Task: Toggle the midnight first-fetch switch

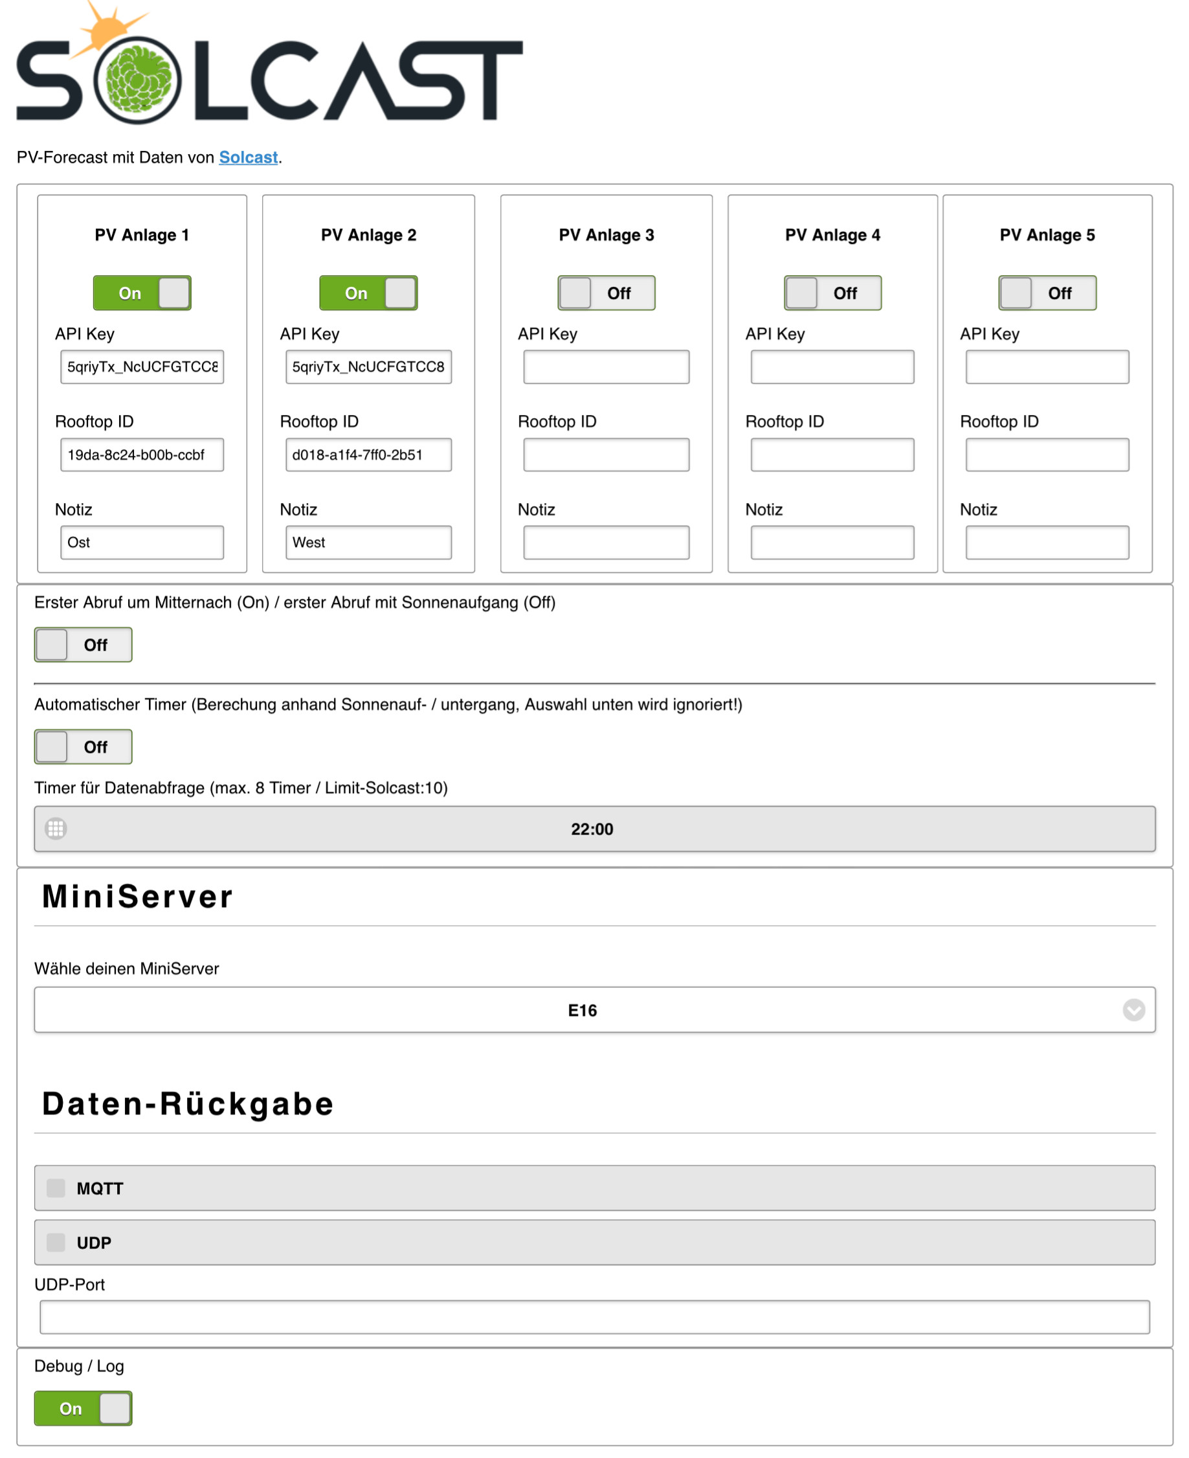Action: coord(83,645)
